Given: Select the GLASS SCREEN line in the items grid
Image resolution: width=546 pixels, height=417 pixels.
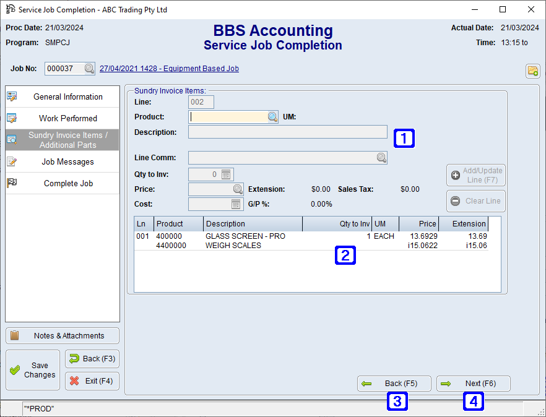Looking at the screenshot, I should [248, 235].
